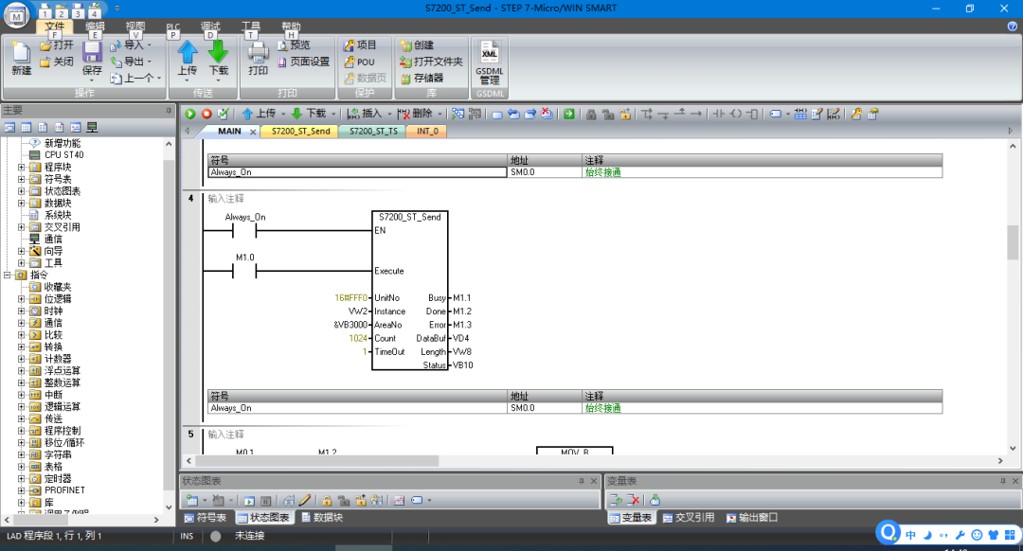
Task: Open the 导入 dropdown arrow in ribbon
Action: [150, 45]
